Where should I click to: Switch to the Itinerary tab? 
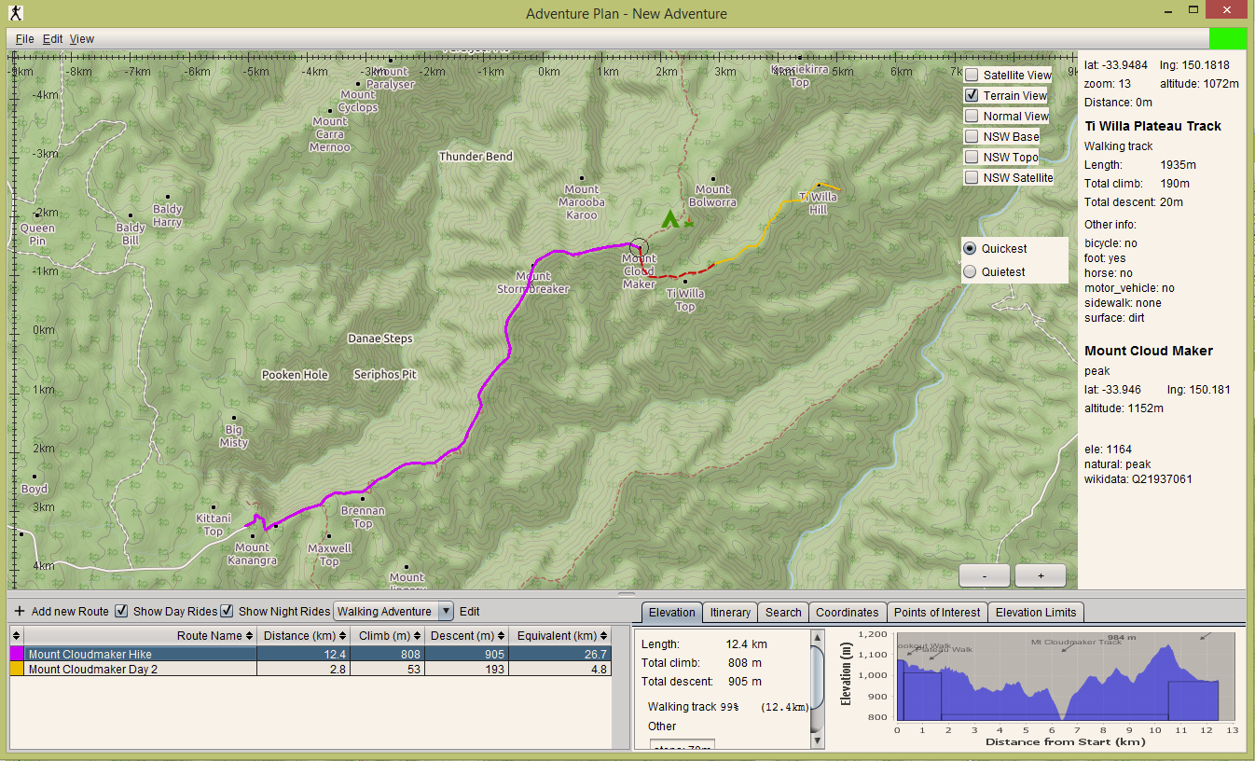(x=729, y=613)
